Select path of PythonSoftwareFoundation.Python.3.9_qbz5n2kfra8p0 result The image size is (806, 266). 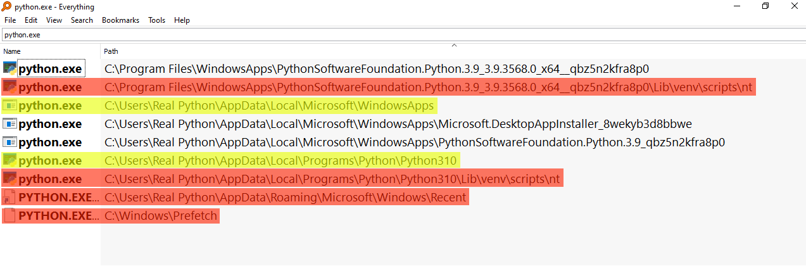pyautogui.click(x=414, y=142)
